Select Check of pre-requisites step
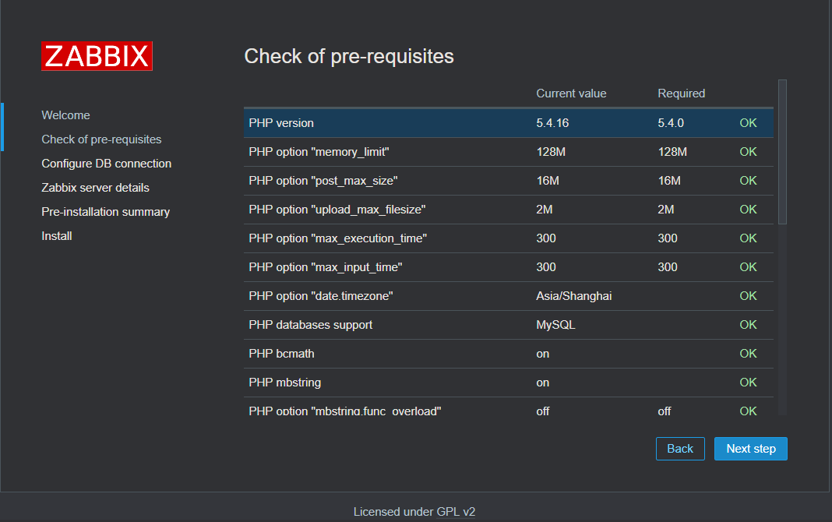Viewport: 832px width, 522px height. tap(101, 139)
